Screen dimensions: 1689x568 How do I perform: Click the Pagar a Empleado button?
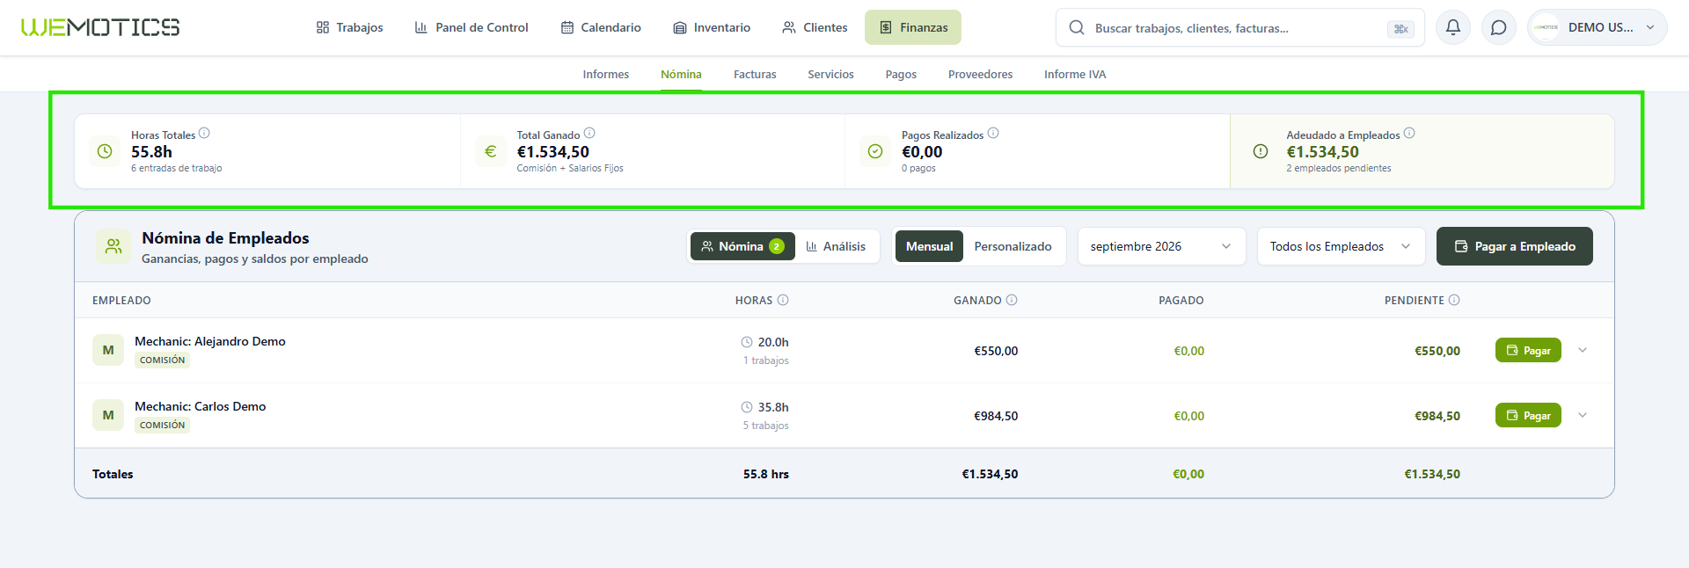click(1514, 246)
